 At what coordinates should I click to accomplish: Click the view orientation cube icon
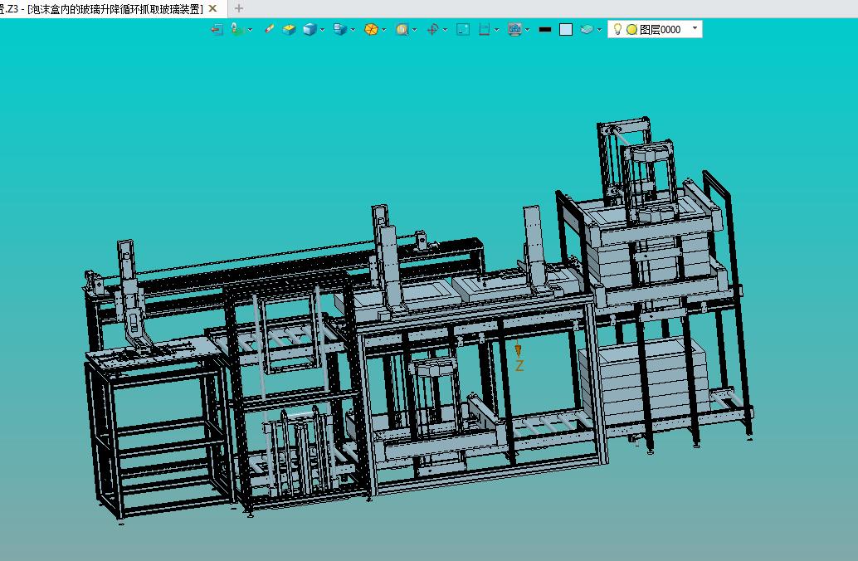[340, 30]
